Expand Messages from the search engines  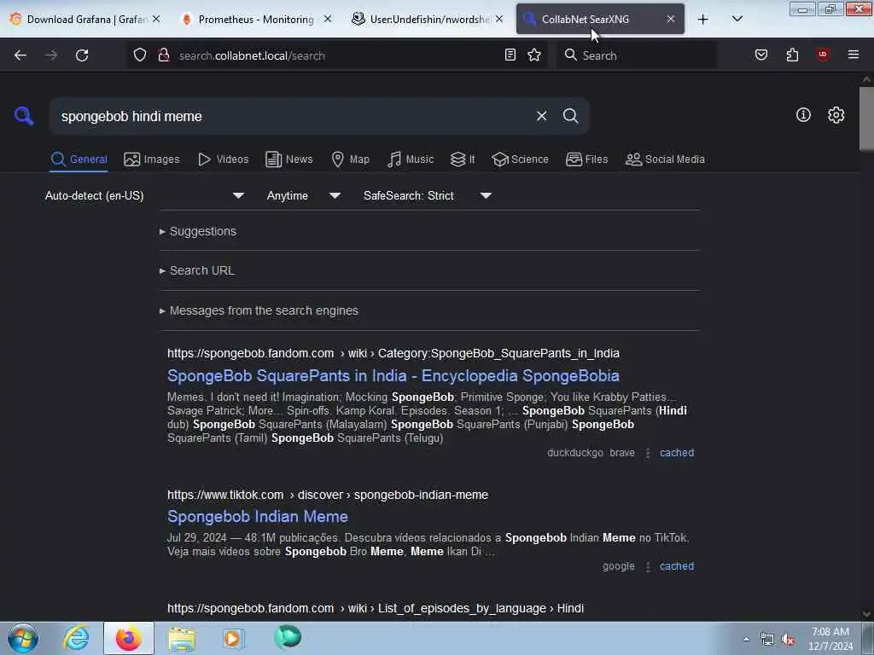[259, 310]
